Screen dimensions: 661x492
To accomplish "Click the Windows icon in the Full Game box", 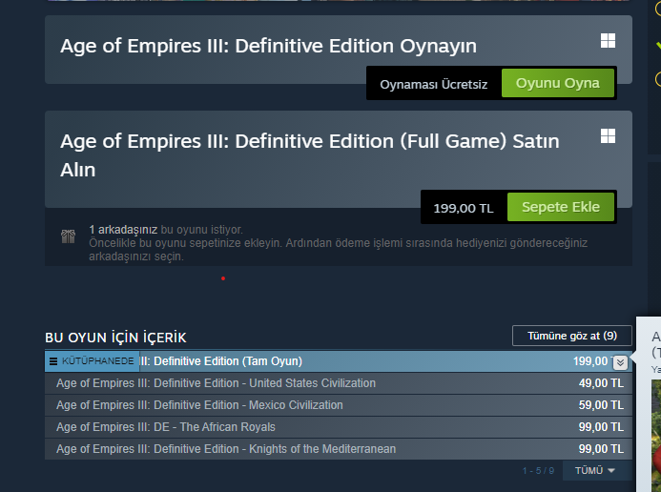I will pos(608,136).
